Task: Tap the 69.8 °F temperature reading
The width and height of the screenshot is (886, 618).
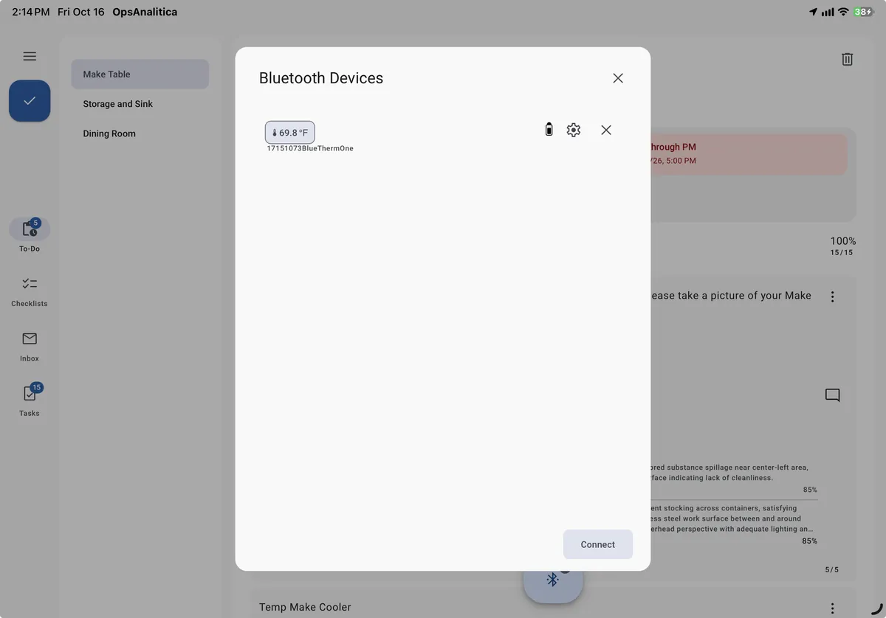Action: click(290, 133)
